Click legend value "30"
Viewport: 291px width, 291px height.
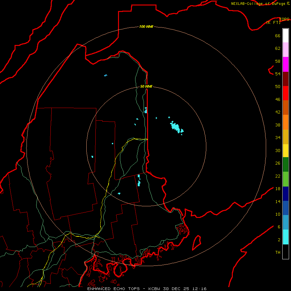pos(278,150)
